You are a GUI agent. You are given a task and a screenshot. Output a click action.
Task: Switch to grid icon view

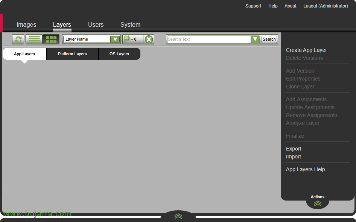click(x=51, y=39)
